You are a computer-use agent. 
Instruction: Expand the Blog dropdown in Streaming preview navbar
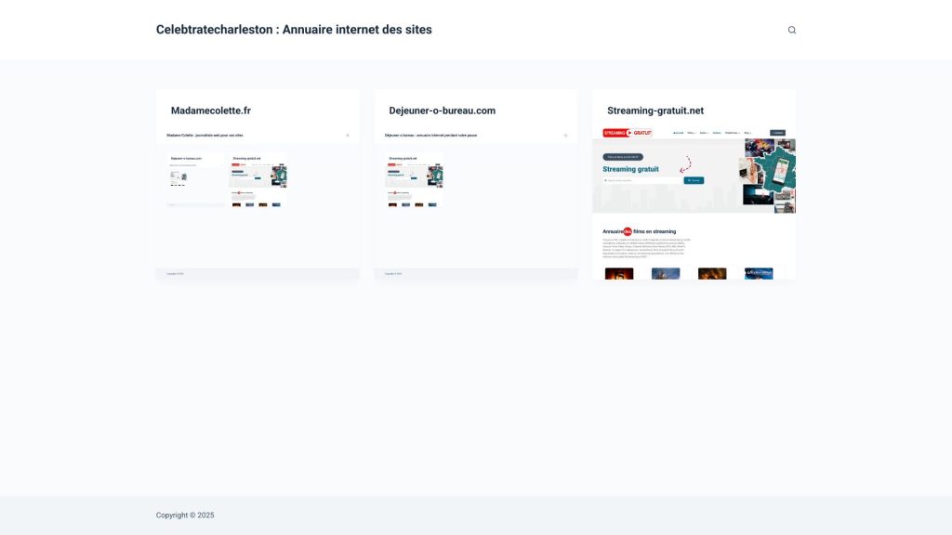point(747,133)
